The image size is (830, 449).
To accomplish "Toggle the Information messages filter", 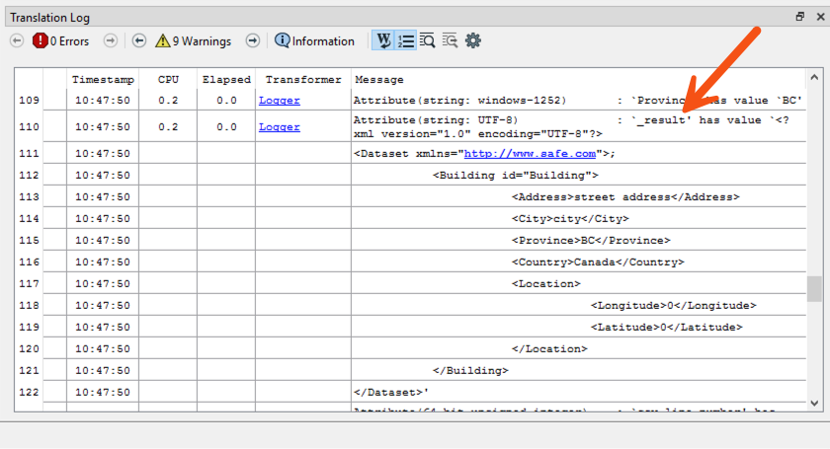I will coord(314,40).
